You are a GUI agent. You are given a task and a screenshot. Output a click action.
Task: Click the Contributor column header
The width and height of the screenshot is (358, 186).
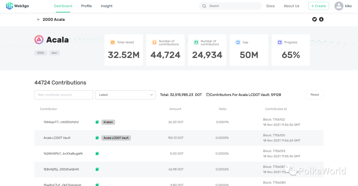[x=48, y=109]
